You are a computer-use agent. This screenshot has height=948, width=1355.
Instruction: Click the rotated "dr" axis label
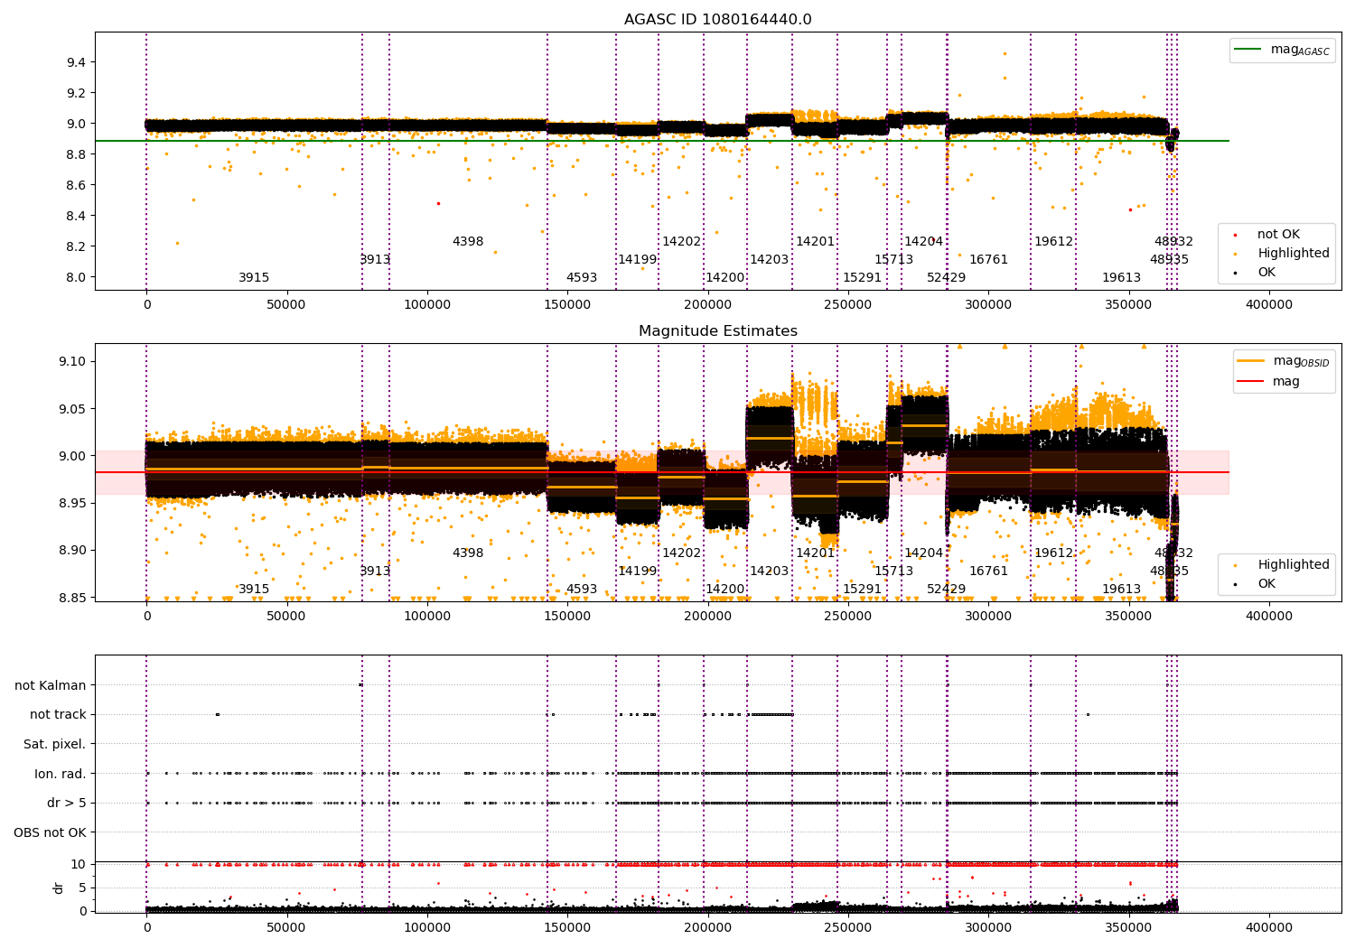coord(58,888)
